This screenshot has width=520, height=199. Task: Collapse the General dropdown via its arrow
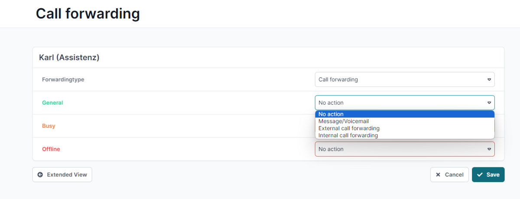[489, 103]
